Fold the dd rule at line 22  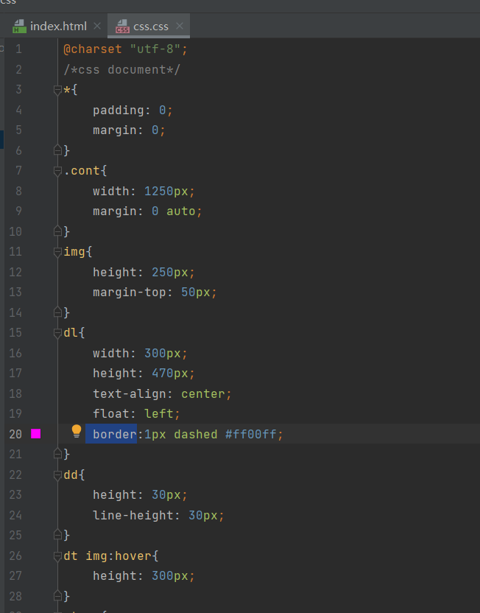pos(57,475)
